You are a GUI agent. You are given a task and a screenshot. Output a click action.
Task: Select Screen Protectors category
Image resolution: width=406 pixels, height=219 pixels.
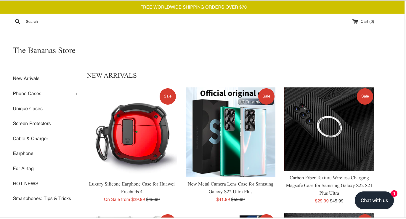pyautogui.click(x=32, y=124)
